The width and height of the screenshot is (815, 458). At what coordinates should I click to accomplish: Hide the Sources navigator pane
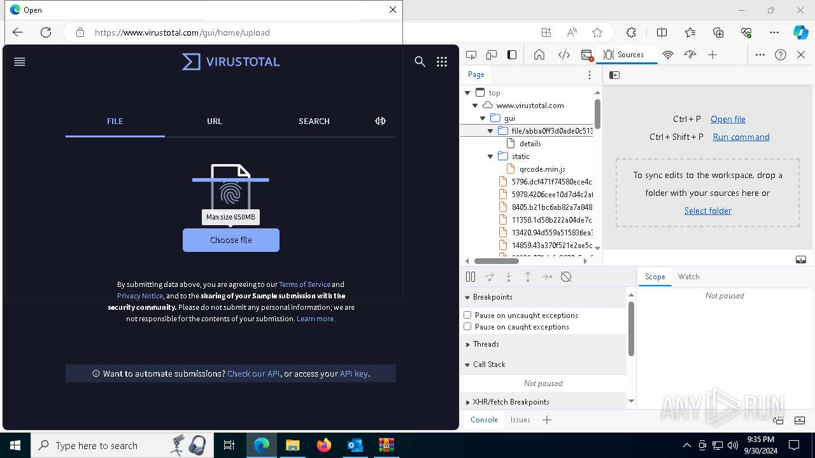pos(614,75)
